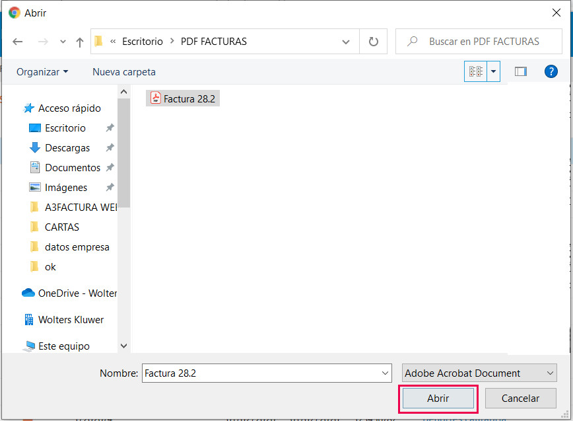Open the datos empresa folder
Image resolution: width=573 pixels, height=421 pixels.
[70, 247]
